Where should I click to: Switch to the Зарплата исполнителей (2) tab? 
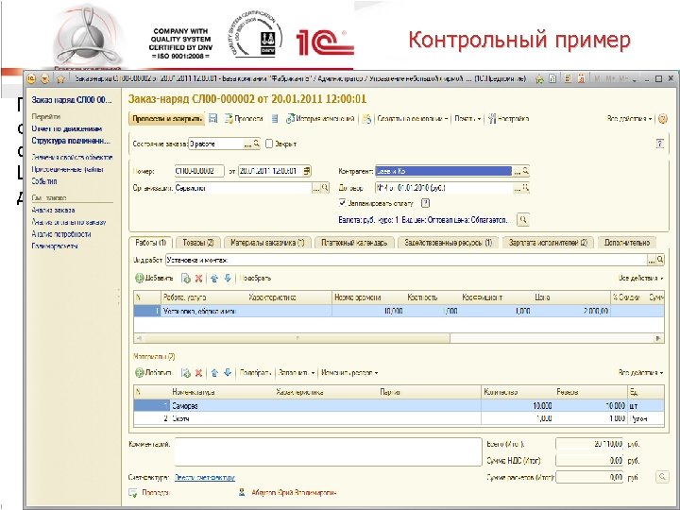click(x=548, y=243)
